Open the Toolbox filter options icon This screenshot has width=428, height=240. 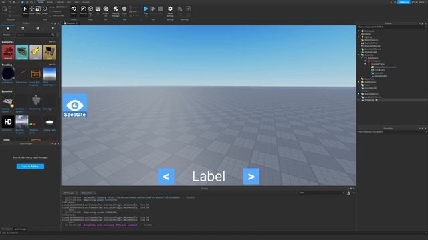pyautogui.click(x=58, y=35)
